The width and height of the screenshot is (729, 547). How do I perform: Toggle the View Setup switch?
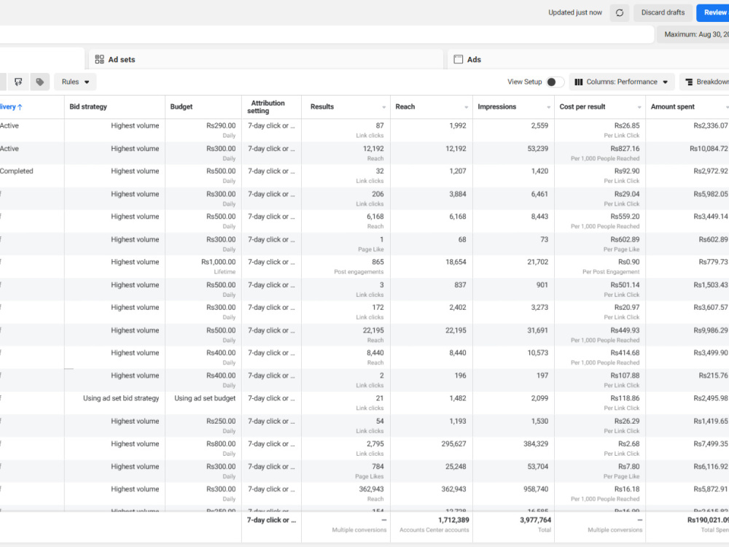pos(555,82)
